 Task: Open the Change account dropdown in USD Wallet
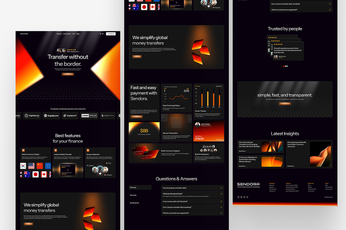(x=206, y=126)
